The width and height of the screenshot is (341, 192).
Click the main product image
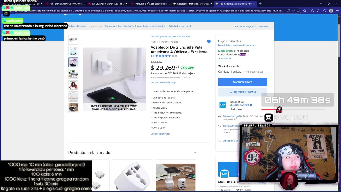tap(114, 79)
